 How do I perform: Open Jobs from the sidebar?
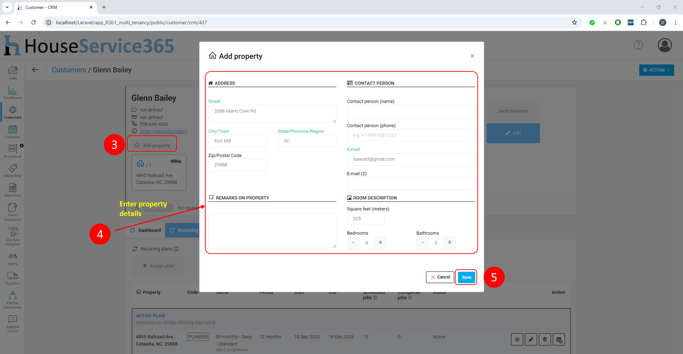(13, 72)
